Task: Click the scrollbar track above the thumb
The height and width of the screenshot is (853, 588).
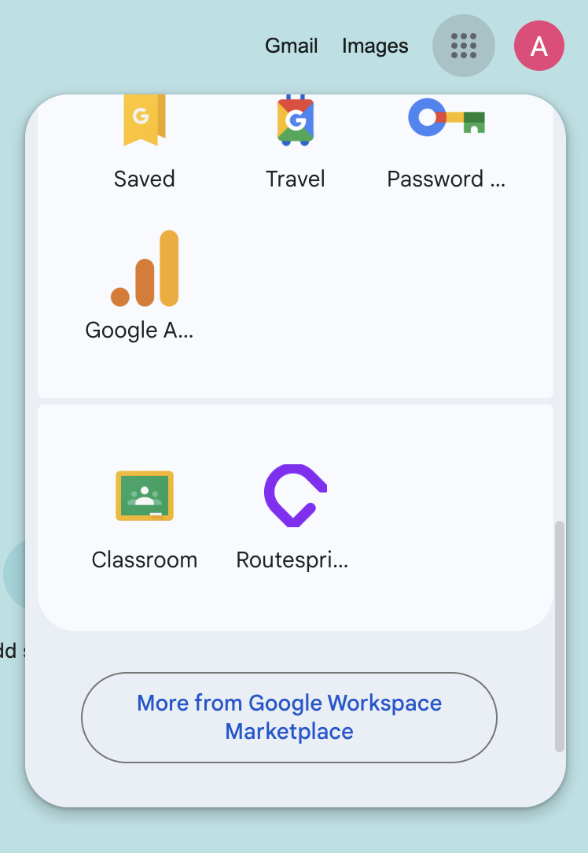Action: pyautogui.click(x=559, y=310)
